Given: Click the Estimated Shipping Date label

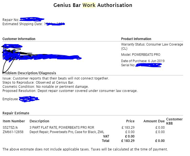Looking at the screenshot, I should [23, 24].
